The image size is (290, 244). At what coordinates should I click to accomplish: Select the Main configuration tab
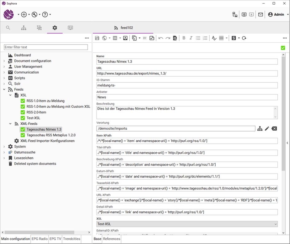[16, 239]
